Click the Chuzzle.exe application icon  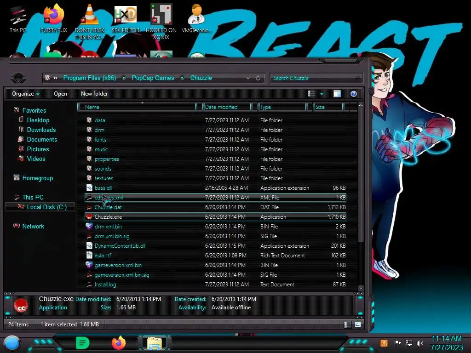point(89,217)
